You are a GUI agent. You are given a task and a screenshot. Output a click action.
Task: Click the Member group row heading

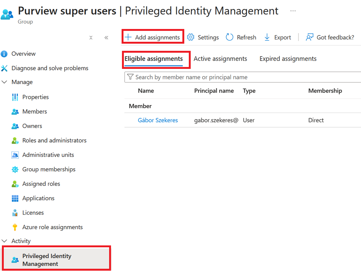tap(140, 106)
